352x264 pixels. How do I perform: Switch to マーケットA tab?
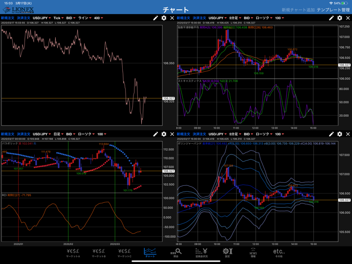[x=73, y=252]
